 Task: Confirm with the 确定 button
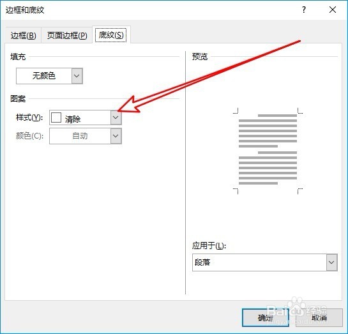266,317
